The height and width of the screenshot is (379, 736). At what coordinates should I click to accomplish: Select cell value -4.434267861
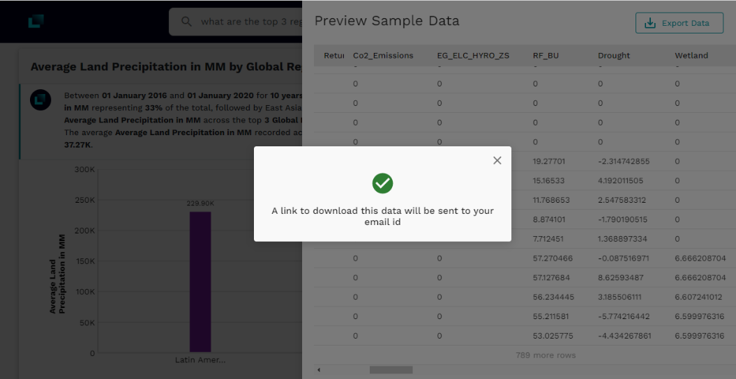624,336
